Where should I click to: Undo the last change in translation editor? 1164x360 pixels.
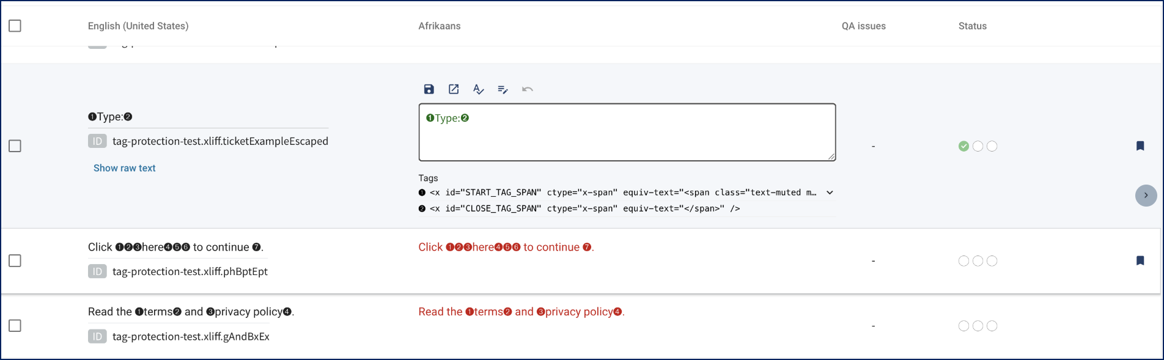[x=528, y=89]
